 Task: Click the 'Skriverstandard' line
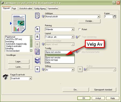tap(13, 51)
